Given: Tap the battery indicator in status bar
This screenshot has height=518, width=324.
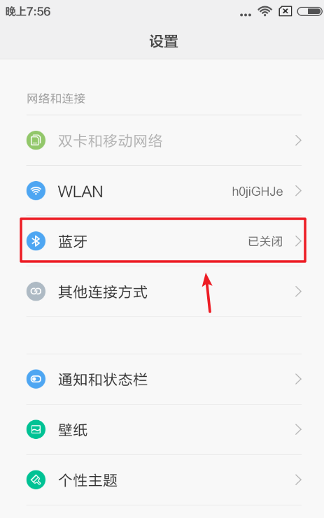Looking at the screenshot, I should coord(309,12).
